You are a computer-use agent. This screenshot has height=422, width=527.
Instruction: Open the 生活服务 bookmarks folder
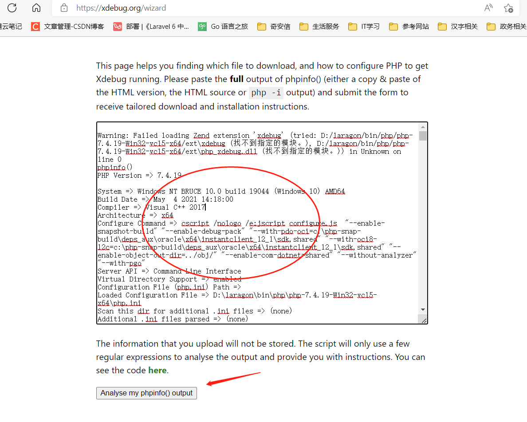coord(319,27)
